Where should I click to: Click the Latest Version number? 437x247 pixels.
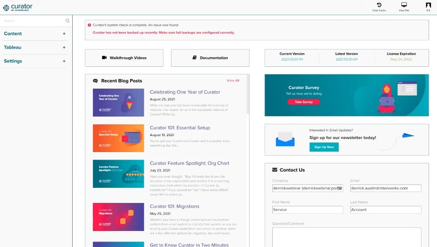pyautogui.click(x=346, y=59)
